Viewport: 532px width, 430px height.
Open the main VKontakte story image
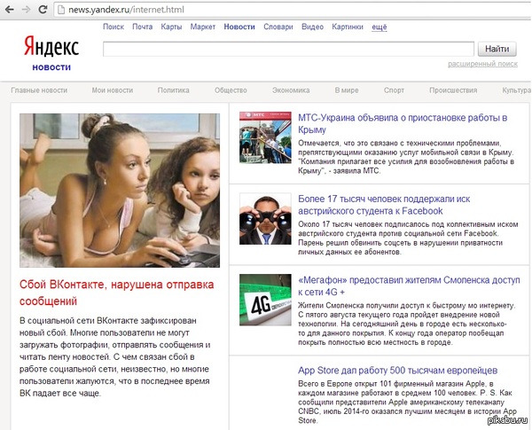pos(120,190)
